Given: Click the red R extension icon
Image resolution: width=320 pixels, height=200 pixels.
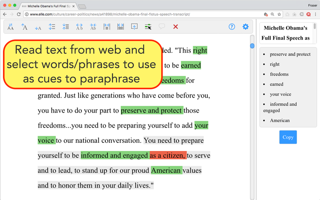Looking at the screenshot, I should [308, 14].
